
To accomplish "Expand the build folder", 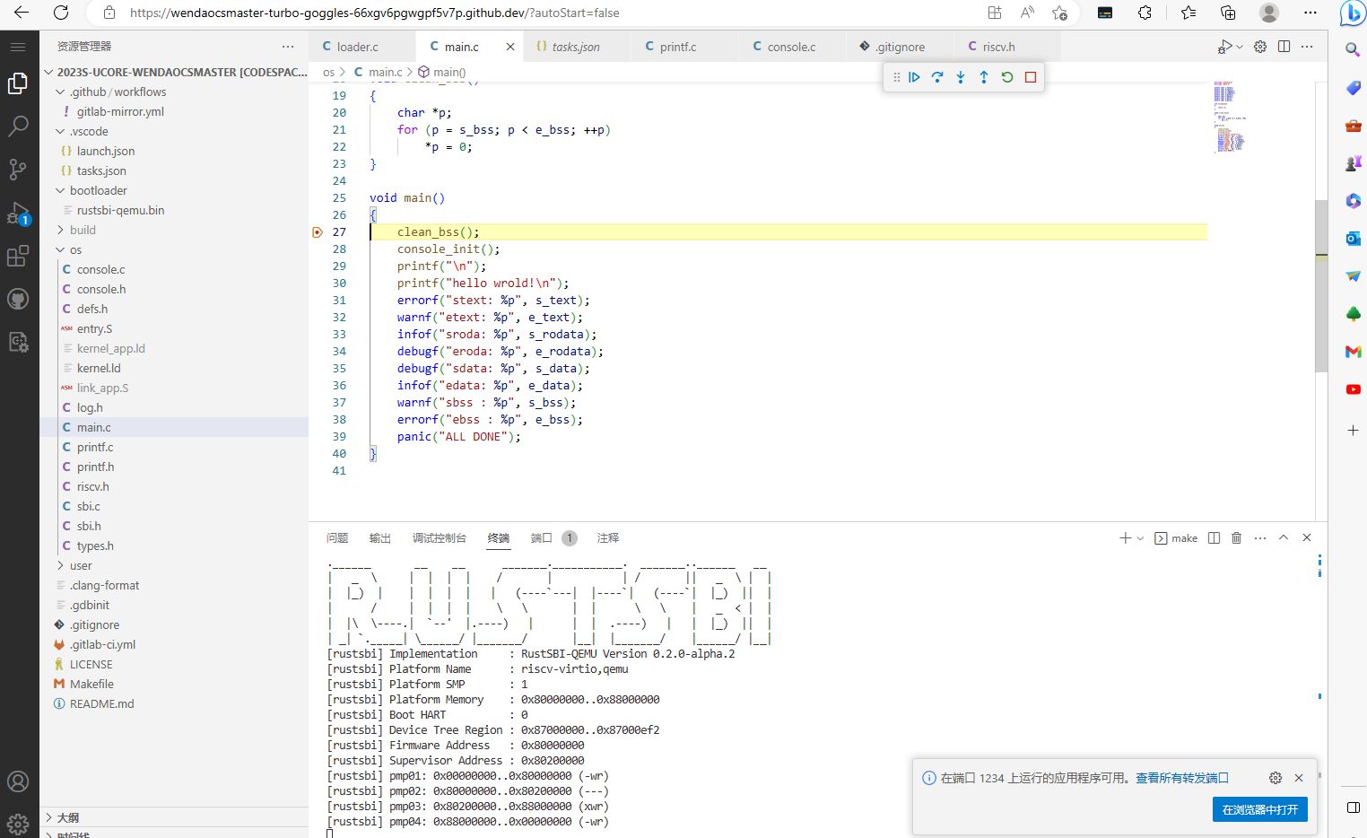I will [x=60, y=230].
